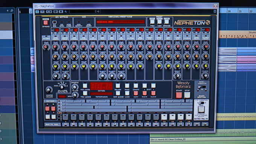256x144 pixels.
Task: Click the search icon in Cubase
Action: 12,11
